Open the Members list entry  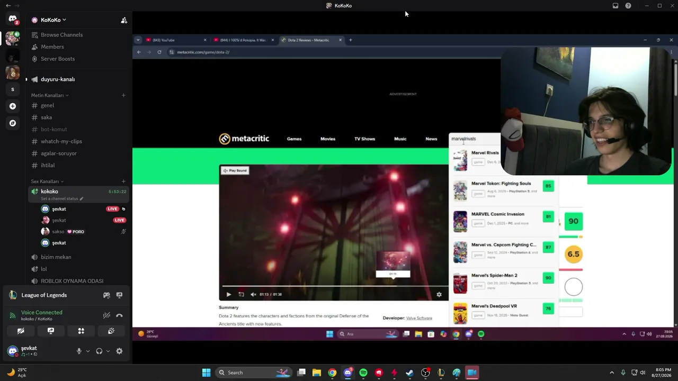click(78, 47)
